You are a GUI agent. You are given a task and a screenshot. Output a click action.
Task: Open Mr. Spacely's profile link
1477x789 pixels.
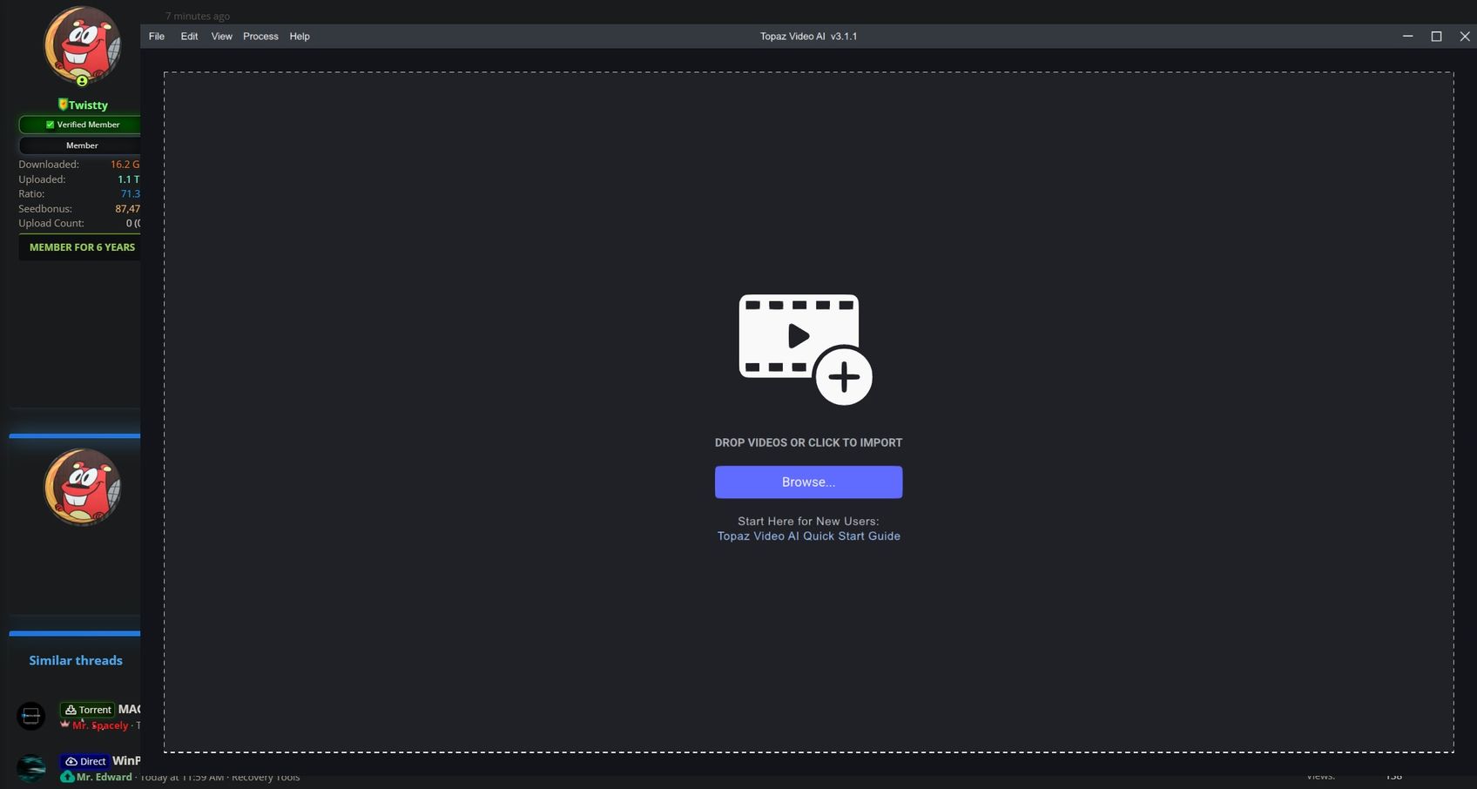[100, 725]
